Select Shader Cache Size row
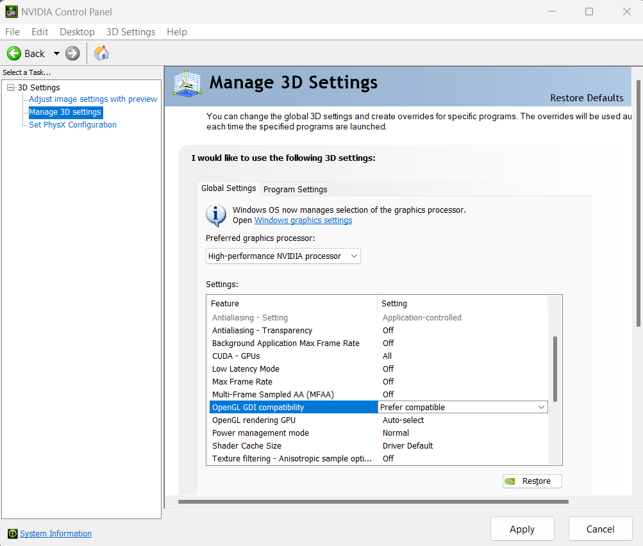Image resolution: width=643 pixels, height=546 pixels. click(x=378, y=445)
